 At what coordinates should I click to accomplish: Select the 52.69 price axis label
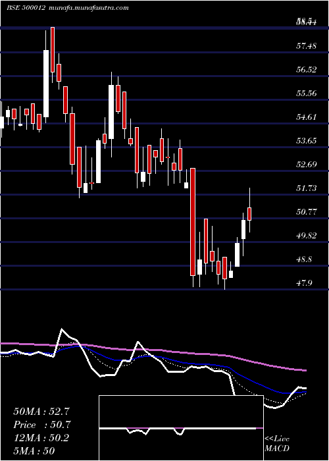tap(307, 164)
